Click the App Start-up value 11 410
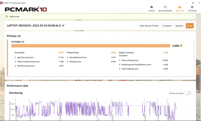The image size is (201, 121). coord(61,57)
